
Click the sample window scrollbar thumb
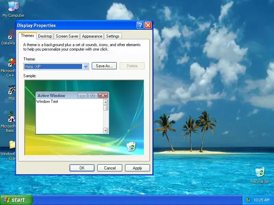click(105, 108)
